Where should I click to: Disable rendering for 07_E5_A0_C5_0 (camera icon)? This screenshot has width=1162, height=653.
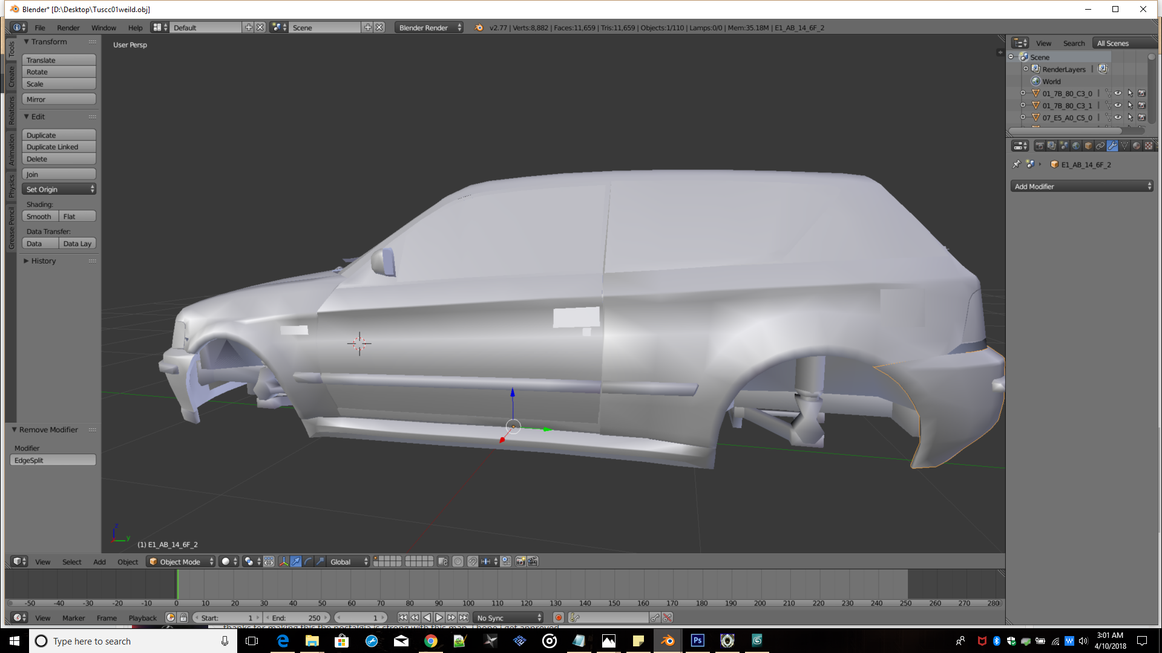pos(1142,118)
